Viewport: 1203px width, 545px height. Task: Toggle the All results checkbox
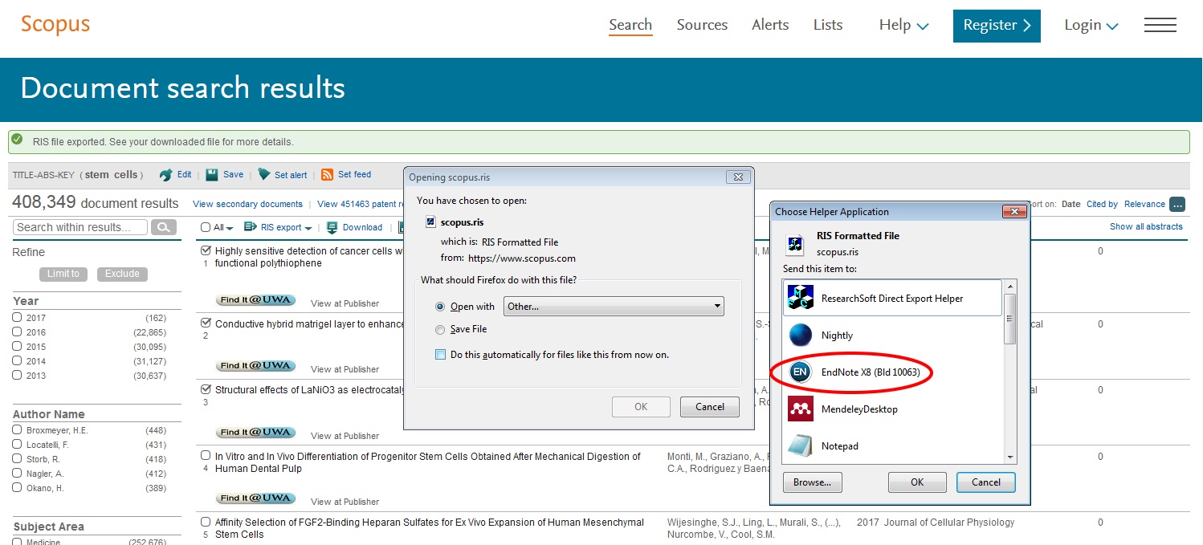206,228
